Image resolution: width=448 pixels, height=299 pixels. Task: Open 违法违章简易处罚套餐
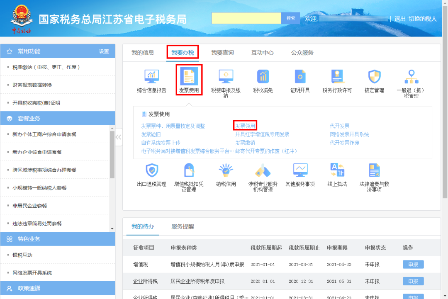click(x=37, y=224)
